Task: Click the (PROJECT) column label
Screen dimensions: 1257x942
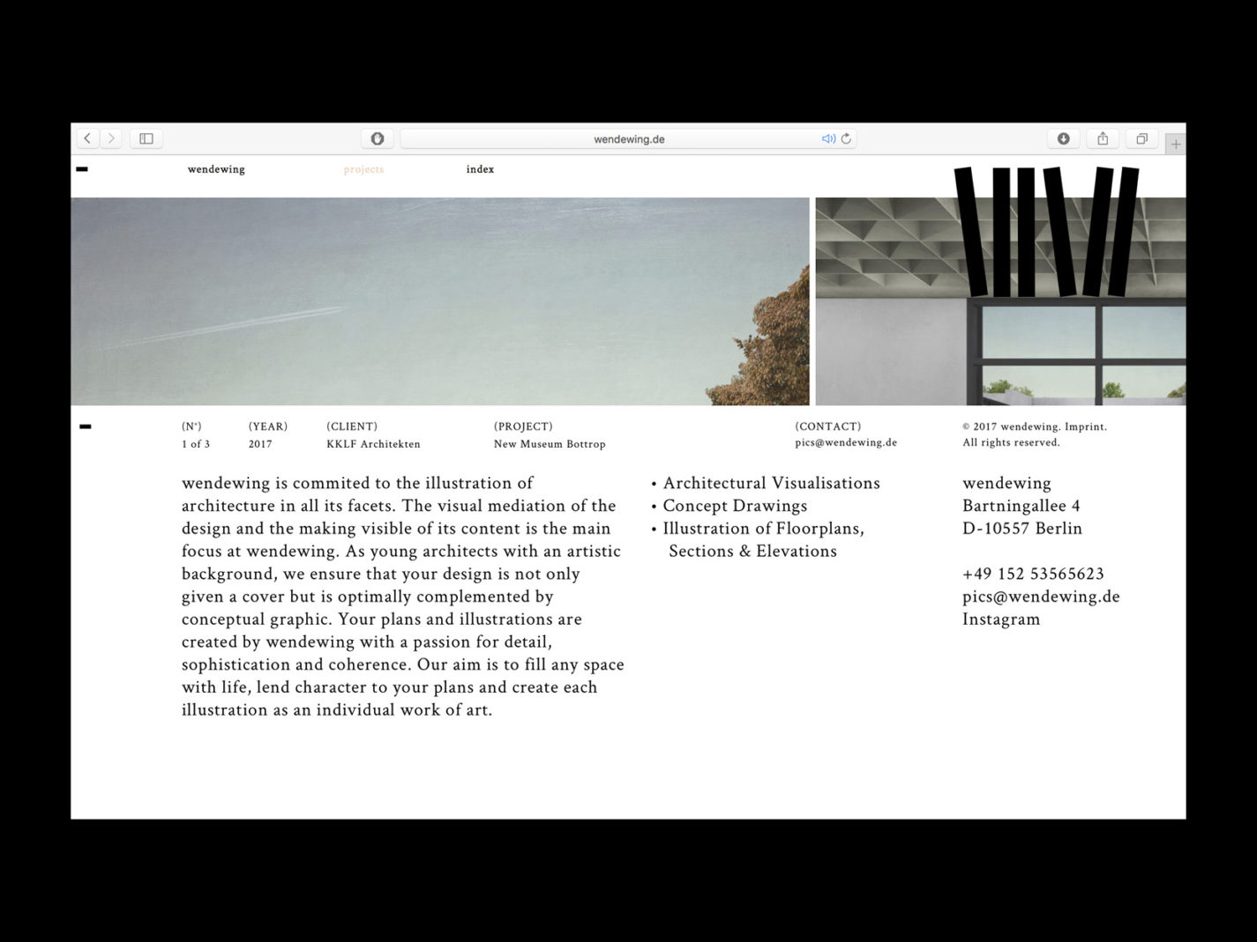Action: (523, 426)
